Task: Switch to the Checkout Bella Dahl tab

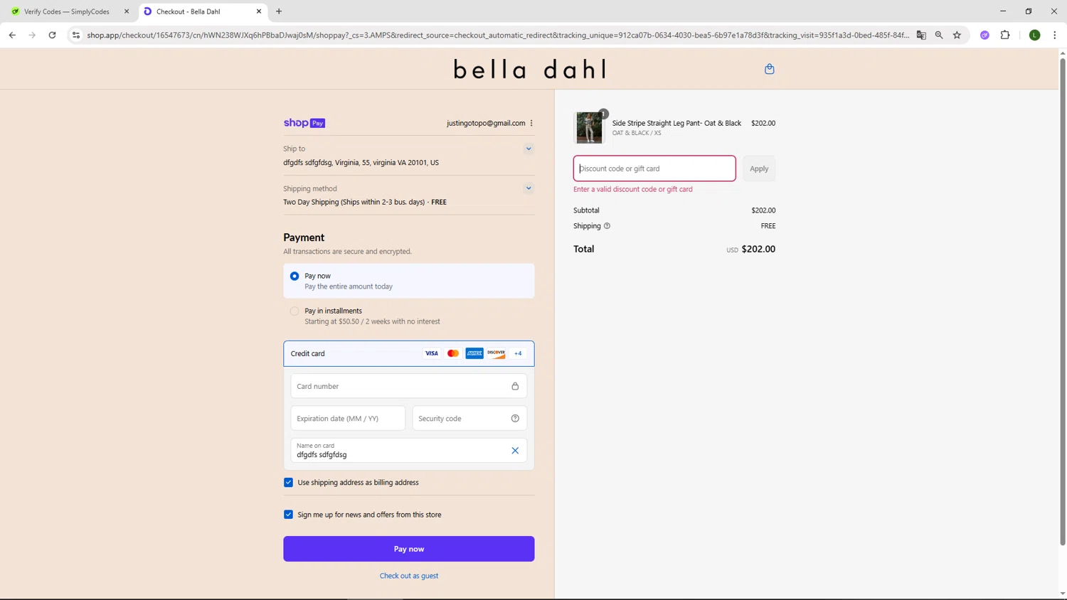Action: coord(203,11)
